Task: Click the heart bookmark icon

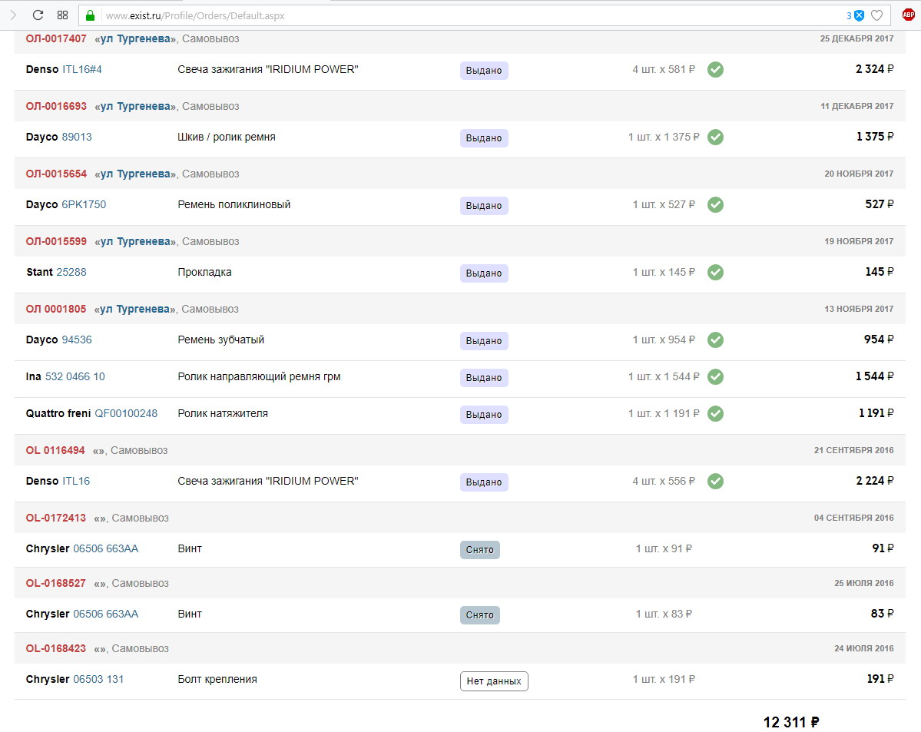Action: click(x=876, y=16)
